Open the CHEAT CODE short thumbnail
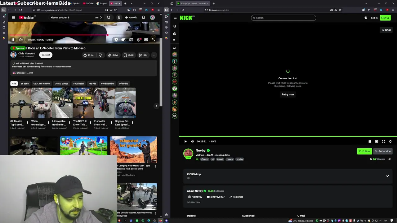397x223 pixels. pos(83,103)
